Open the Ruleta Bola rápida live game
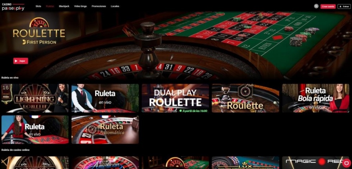 click(x=316, y=98)
